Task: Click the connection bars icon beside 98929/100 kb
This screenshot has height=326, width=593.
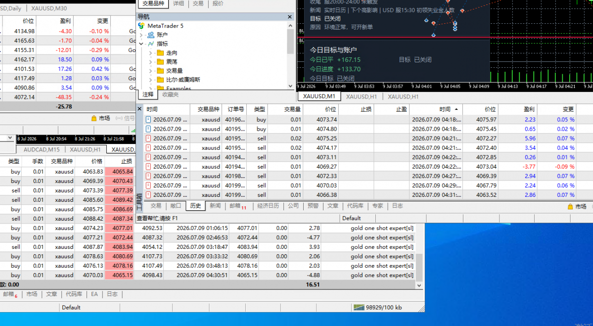Action: coord(359,308)
